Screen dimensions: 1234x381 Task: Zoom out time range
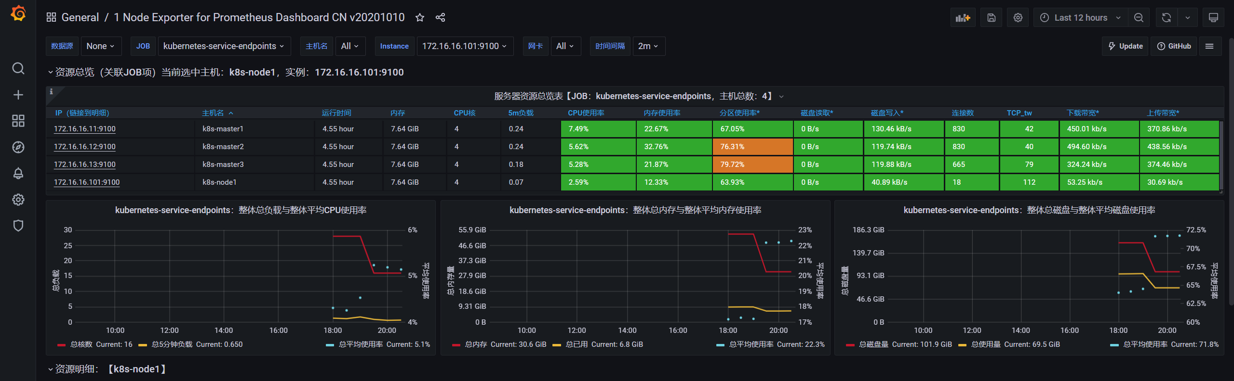click(x=1139, y=18)
